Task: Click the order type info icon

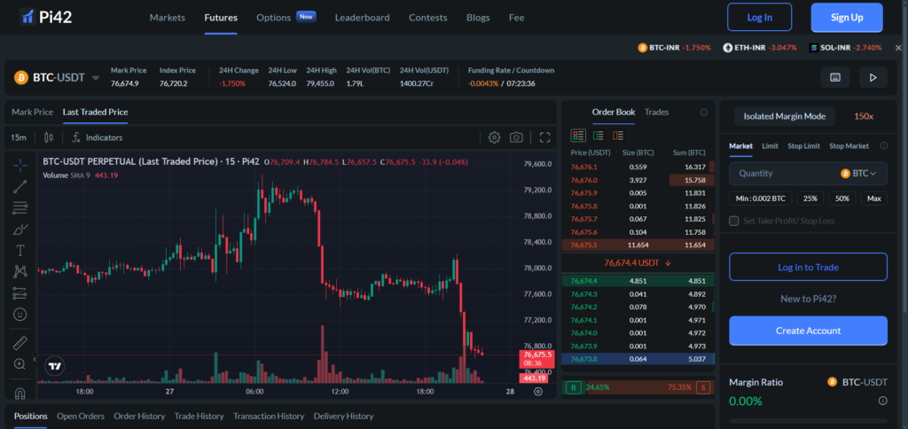Action: point(883,146)
